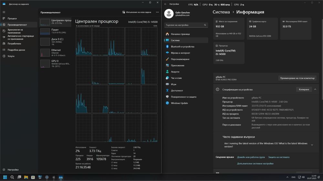Open Автоматично стартиращи се приложения page

click(19, 37)
